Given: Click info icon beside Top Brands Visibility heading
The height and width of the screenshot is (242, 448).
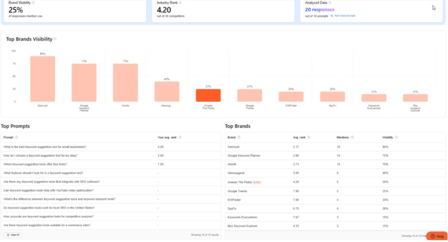Looking at the screenshot, I should 55,39.
